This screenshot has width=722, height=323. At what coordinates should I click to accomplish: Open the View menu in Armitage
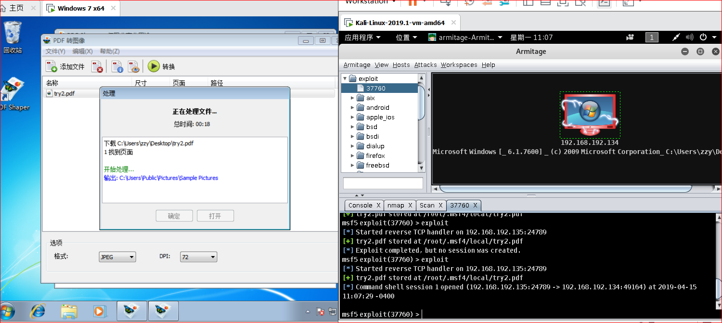click(x=382, y=65)
